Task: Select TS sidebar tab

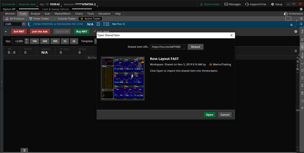Action: click(x=302, y=40)
